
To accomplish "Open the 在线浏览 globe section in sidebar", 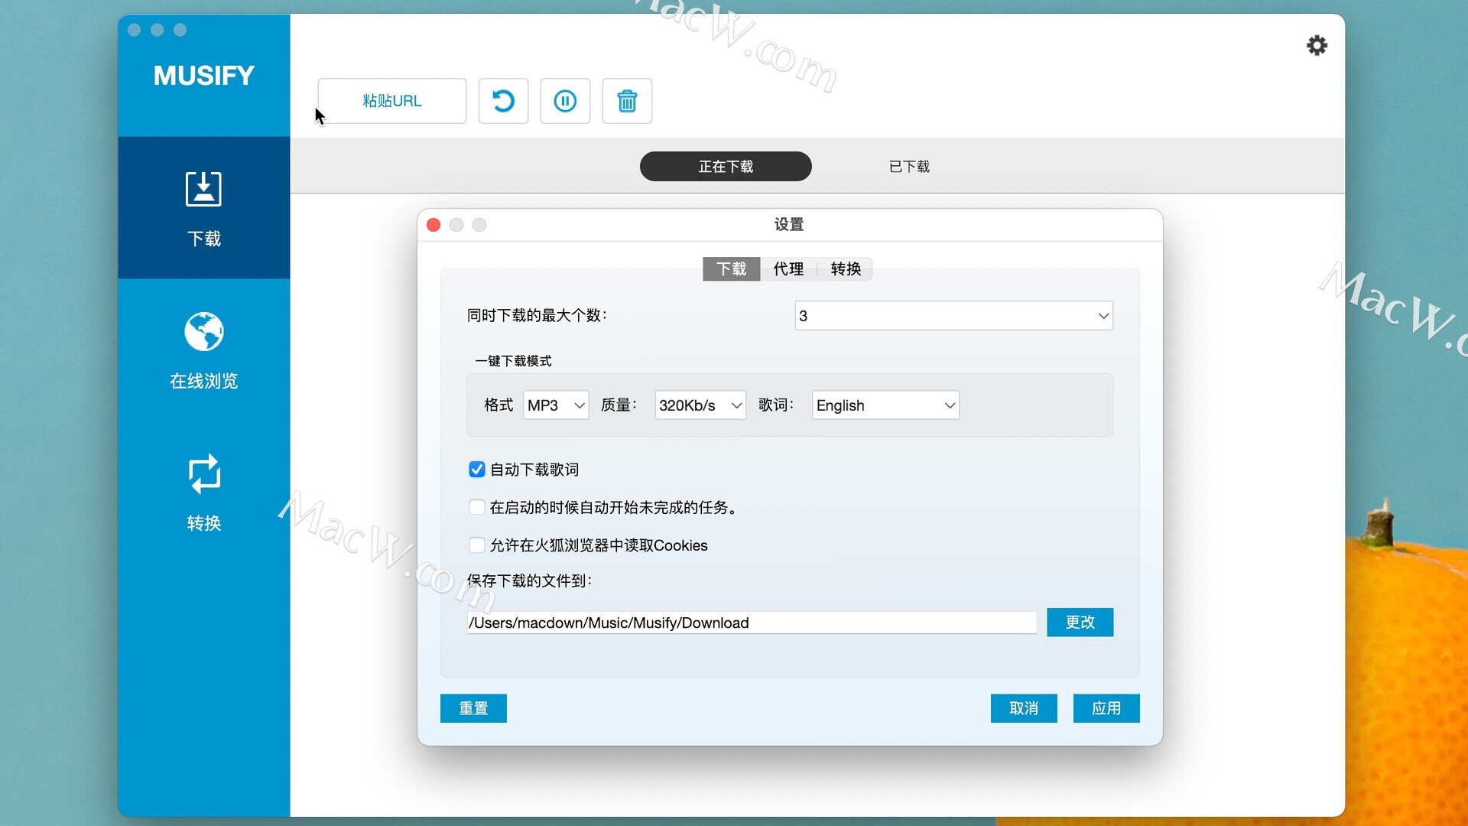I will (203, 350).
